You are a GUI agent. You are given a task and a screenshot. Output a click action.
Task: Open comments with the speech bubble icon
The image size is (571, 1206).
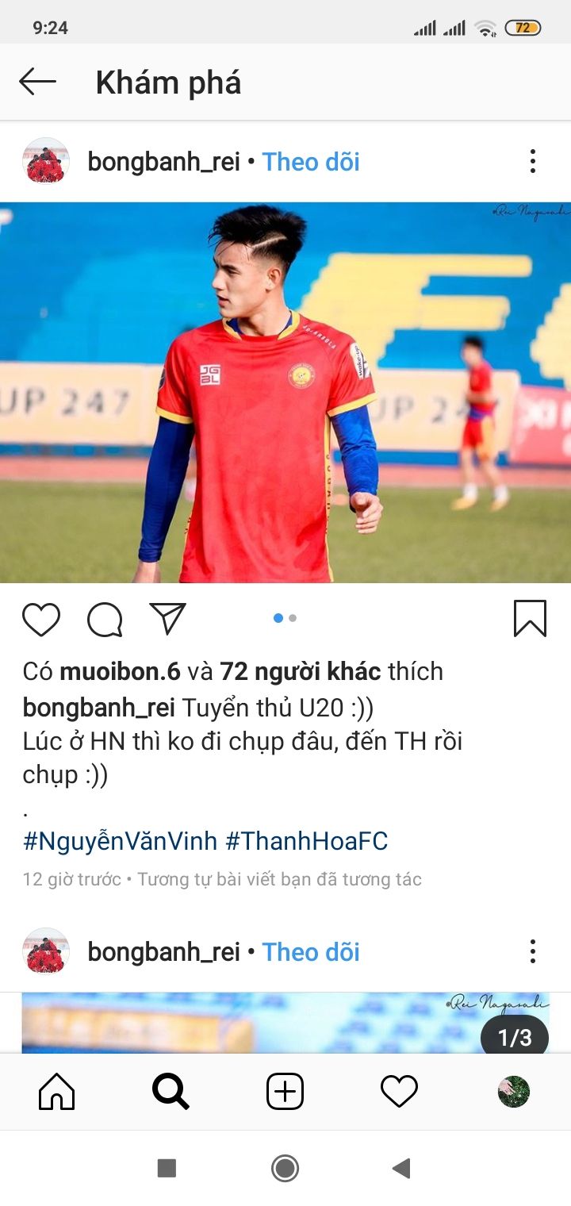(105, 620)
